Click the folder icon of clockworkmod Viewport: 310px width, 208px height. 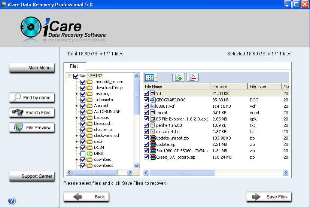89,135
